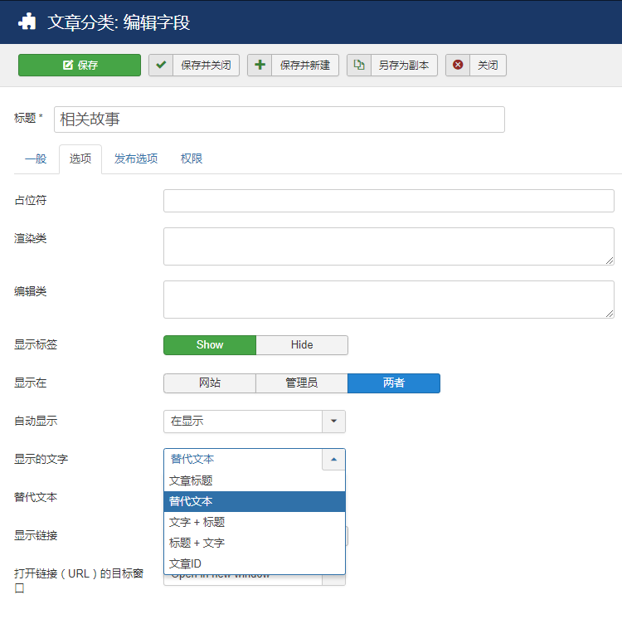
Task: Switch to the 权限 tab
Action: tap(192, 159)
